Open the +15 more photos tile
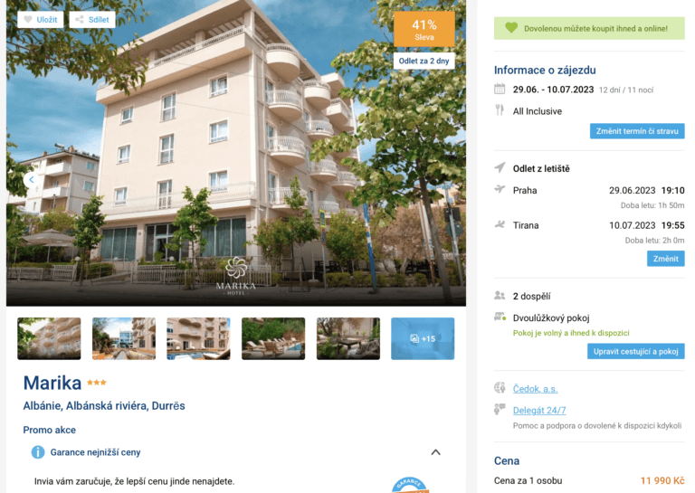This screenshot has width=695, height=493. point(423,338)
